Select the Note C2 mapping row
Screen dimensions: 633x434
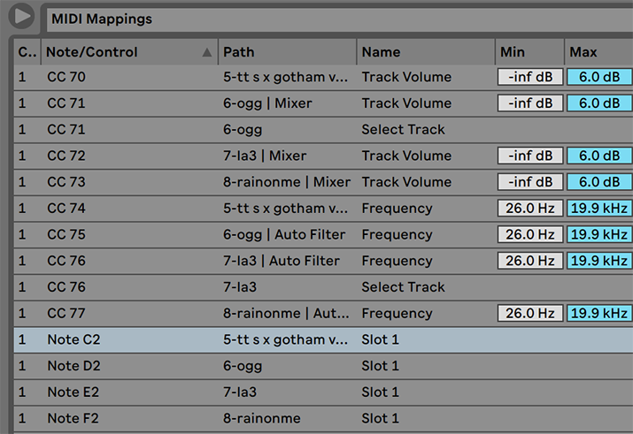point(323,339)
